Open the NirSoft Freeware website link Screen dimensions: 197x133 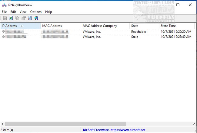point(114,130)
